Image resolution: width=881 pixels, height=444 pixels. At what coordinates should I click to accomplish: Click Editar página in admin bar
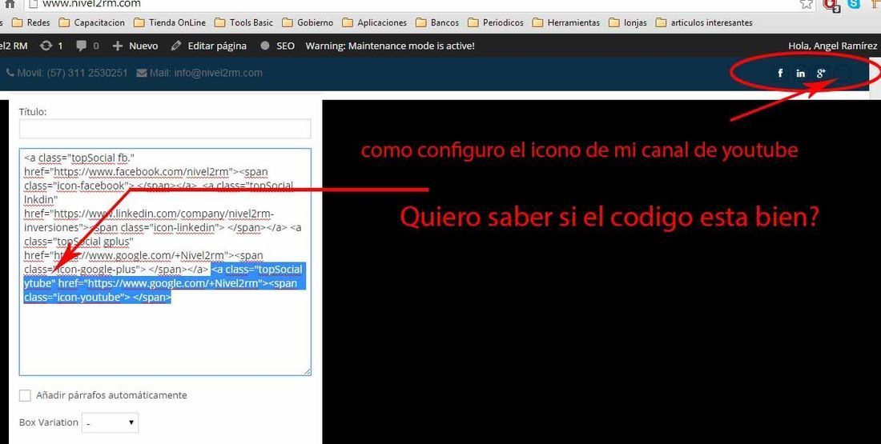click(209, 46)
